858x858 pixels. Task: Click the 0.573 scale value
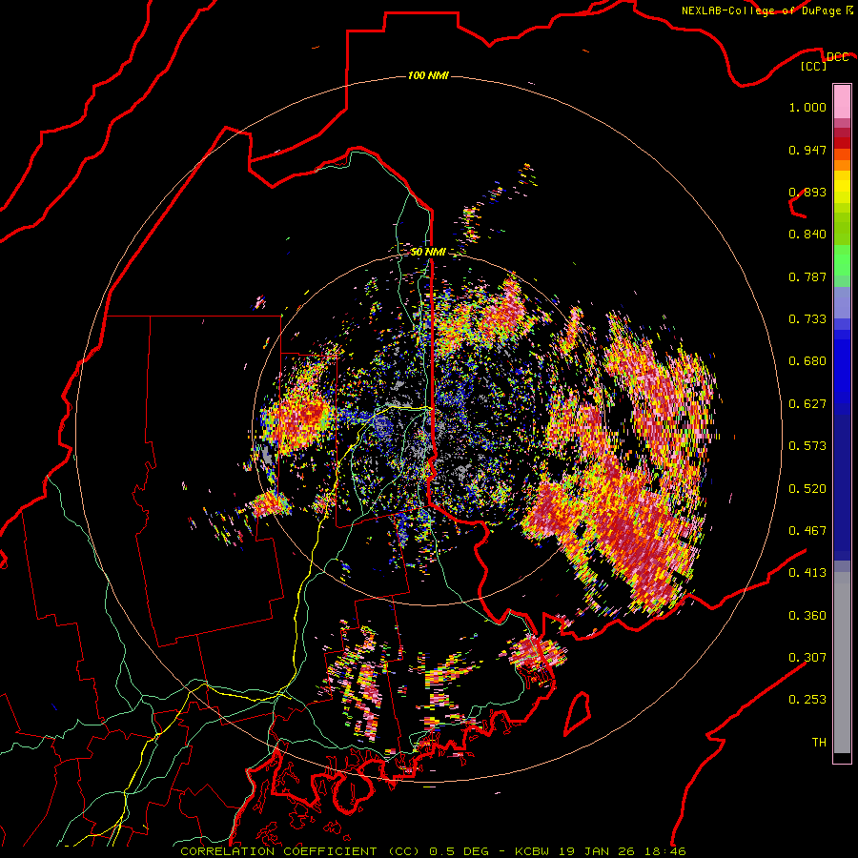[807, 446]
